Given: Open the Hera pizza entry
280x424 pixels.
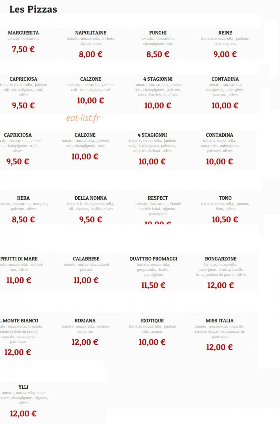Looking at the screenshot, I should pos(23,198).
